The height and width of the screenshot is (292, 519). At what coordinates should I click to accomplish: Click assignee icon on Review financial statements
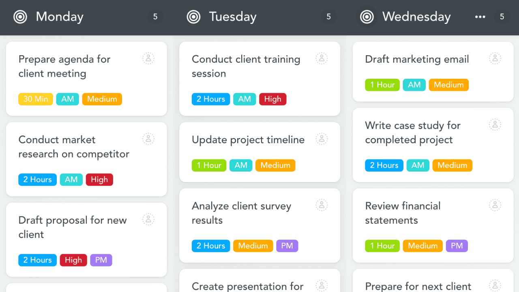tap(495, 205)
